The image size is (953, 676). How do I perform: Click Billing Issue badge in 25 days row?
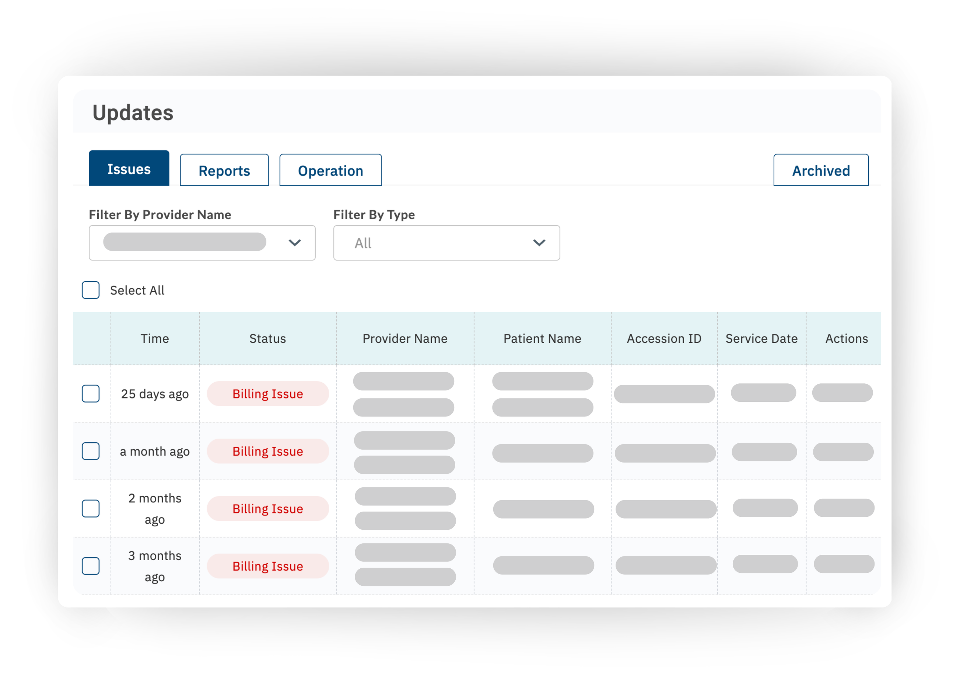click(267, 394)
